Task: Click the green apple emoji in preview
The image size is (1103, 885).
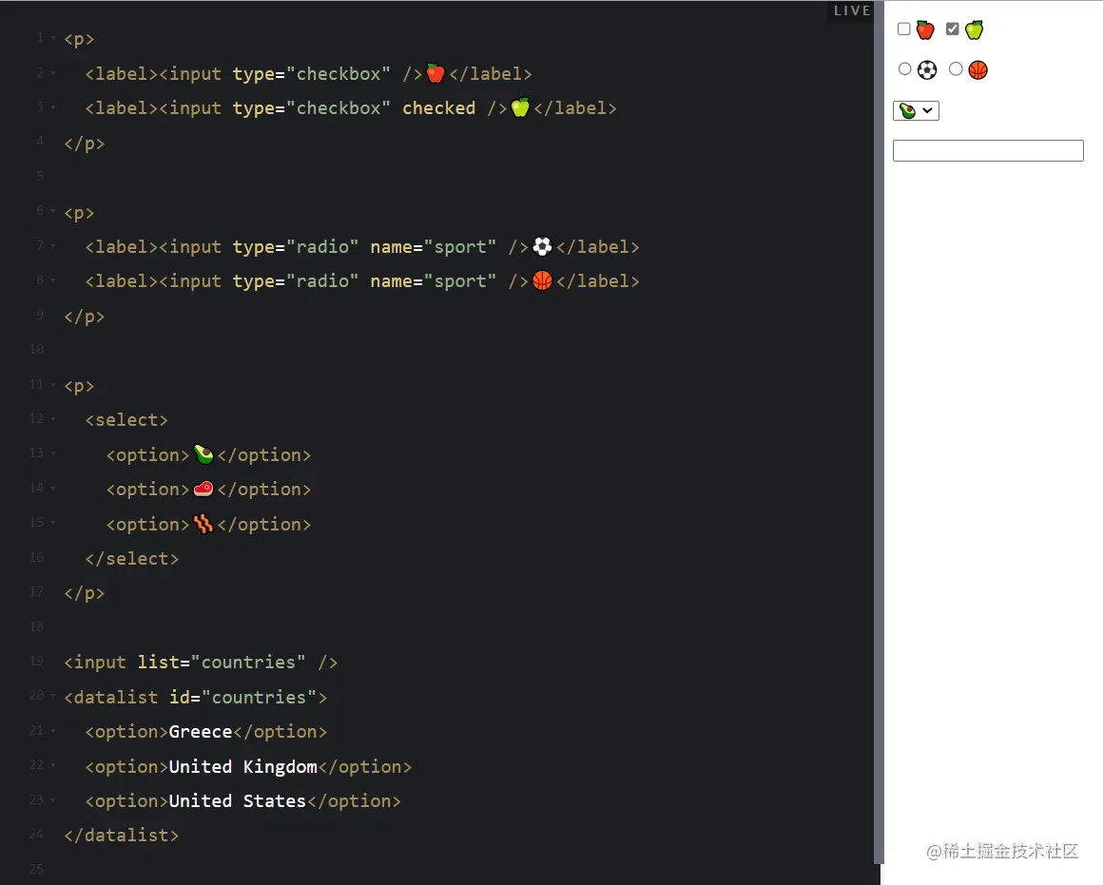Action: pos(975,29)
